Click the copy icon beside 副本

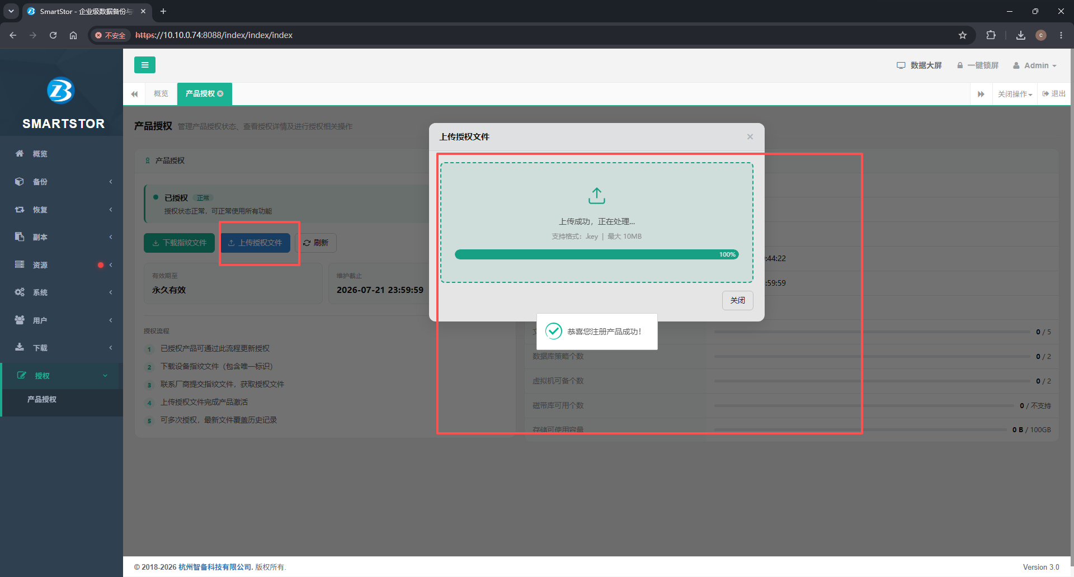tap(20, 237)
